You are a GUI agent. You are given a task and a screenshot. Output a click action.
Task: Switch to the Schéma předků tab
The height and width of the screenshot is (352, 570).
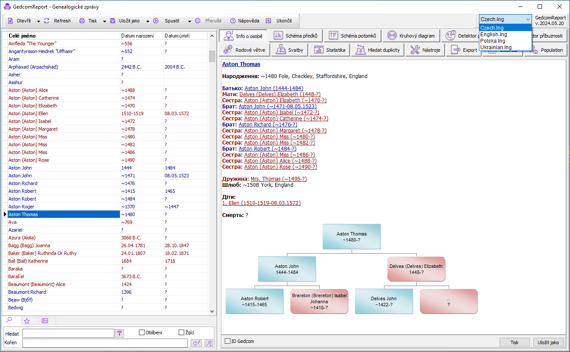[x=296, y=36]
